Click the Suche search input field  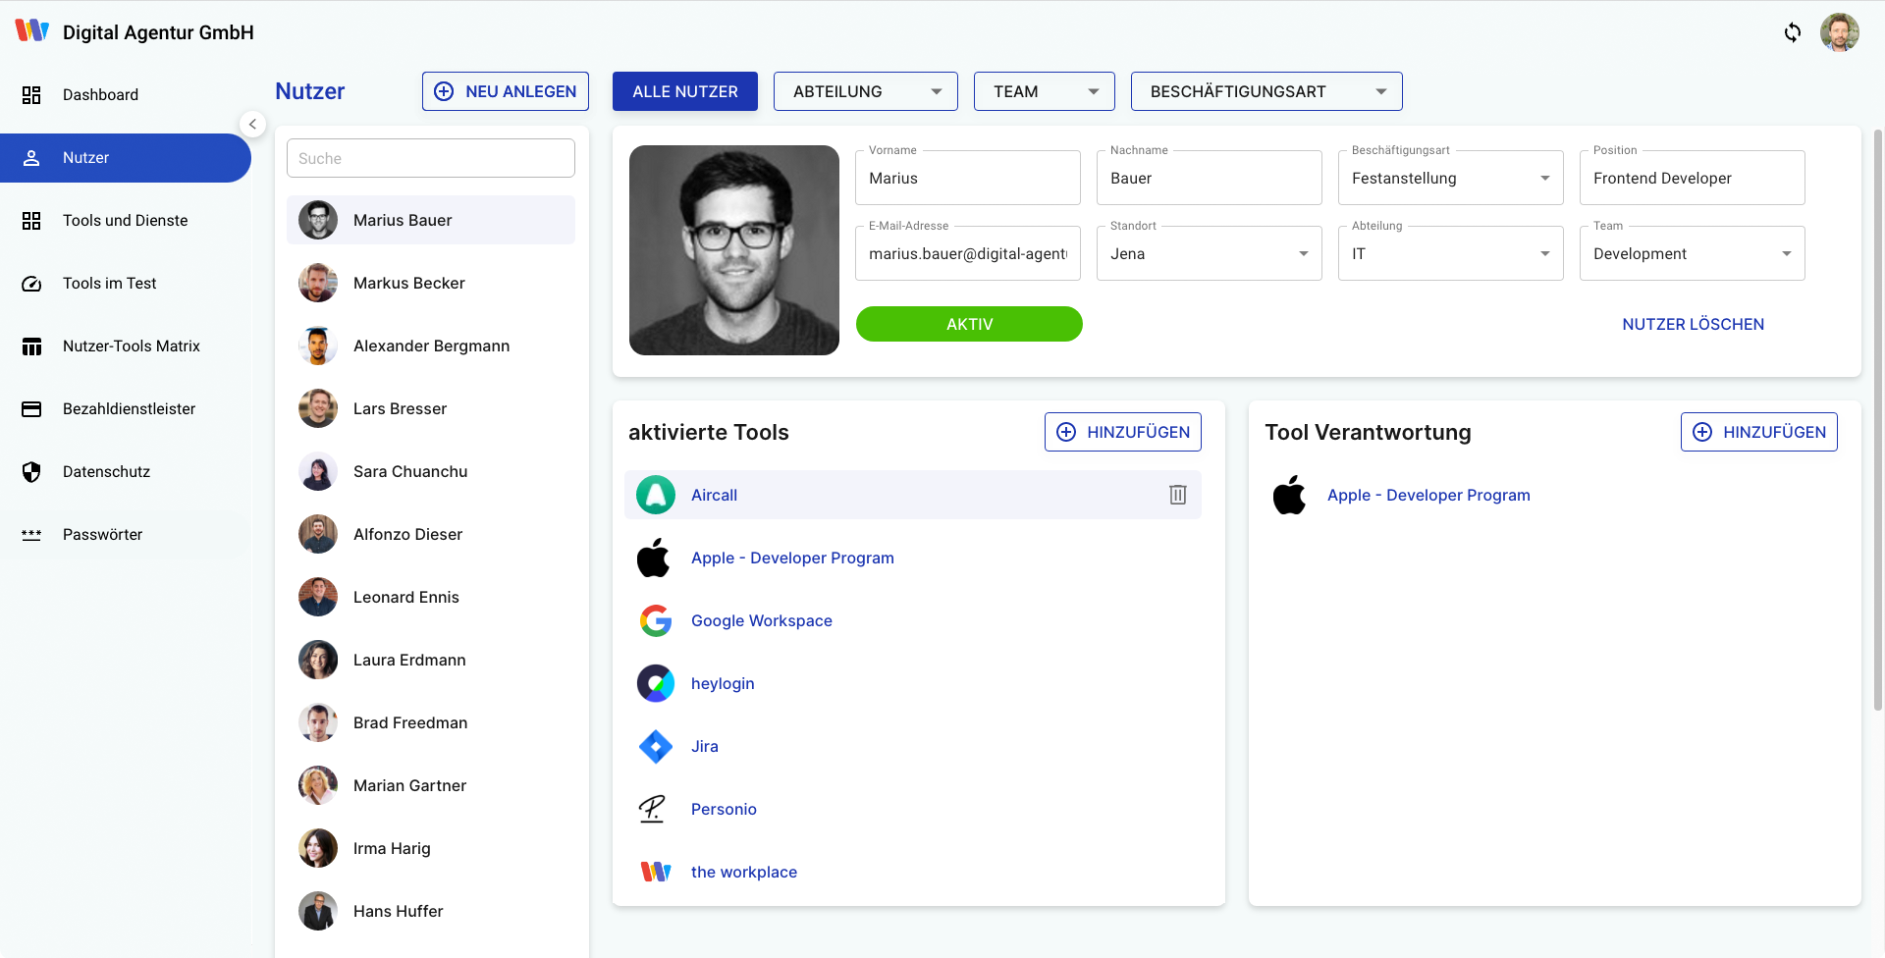coord(430,158)
